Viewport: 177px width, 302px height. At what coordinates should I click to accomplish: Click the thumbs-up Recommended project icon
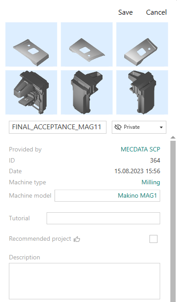(77, 239)
